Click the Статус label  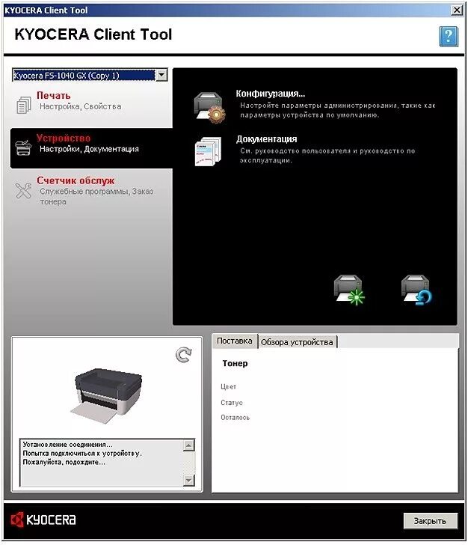(232, 403)
